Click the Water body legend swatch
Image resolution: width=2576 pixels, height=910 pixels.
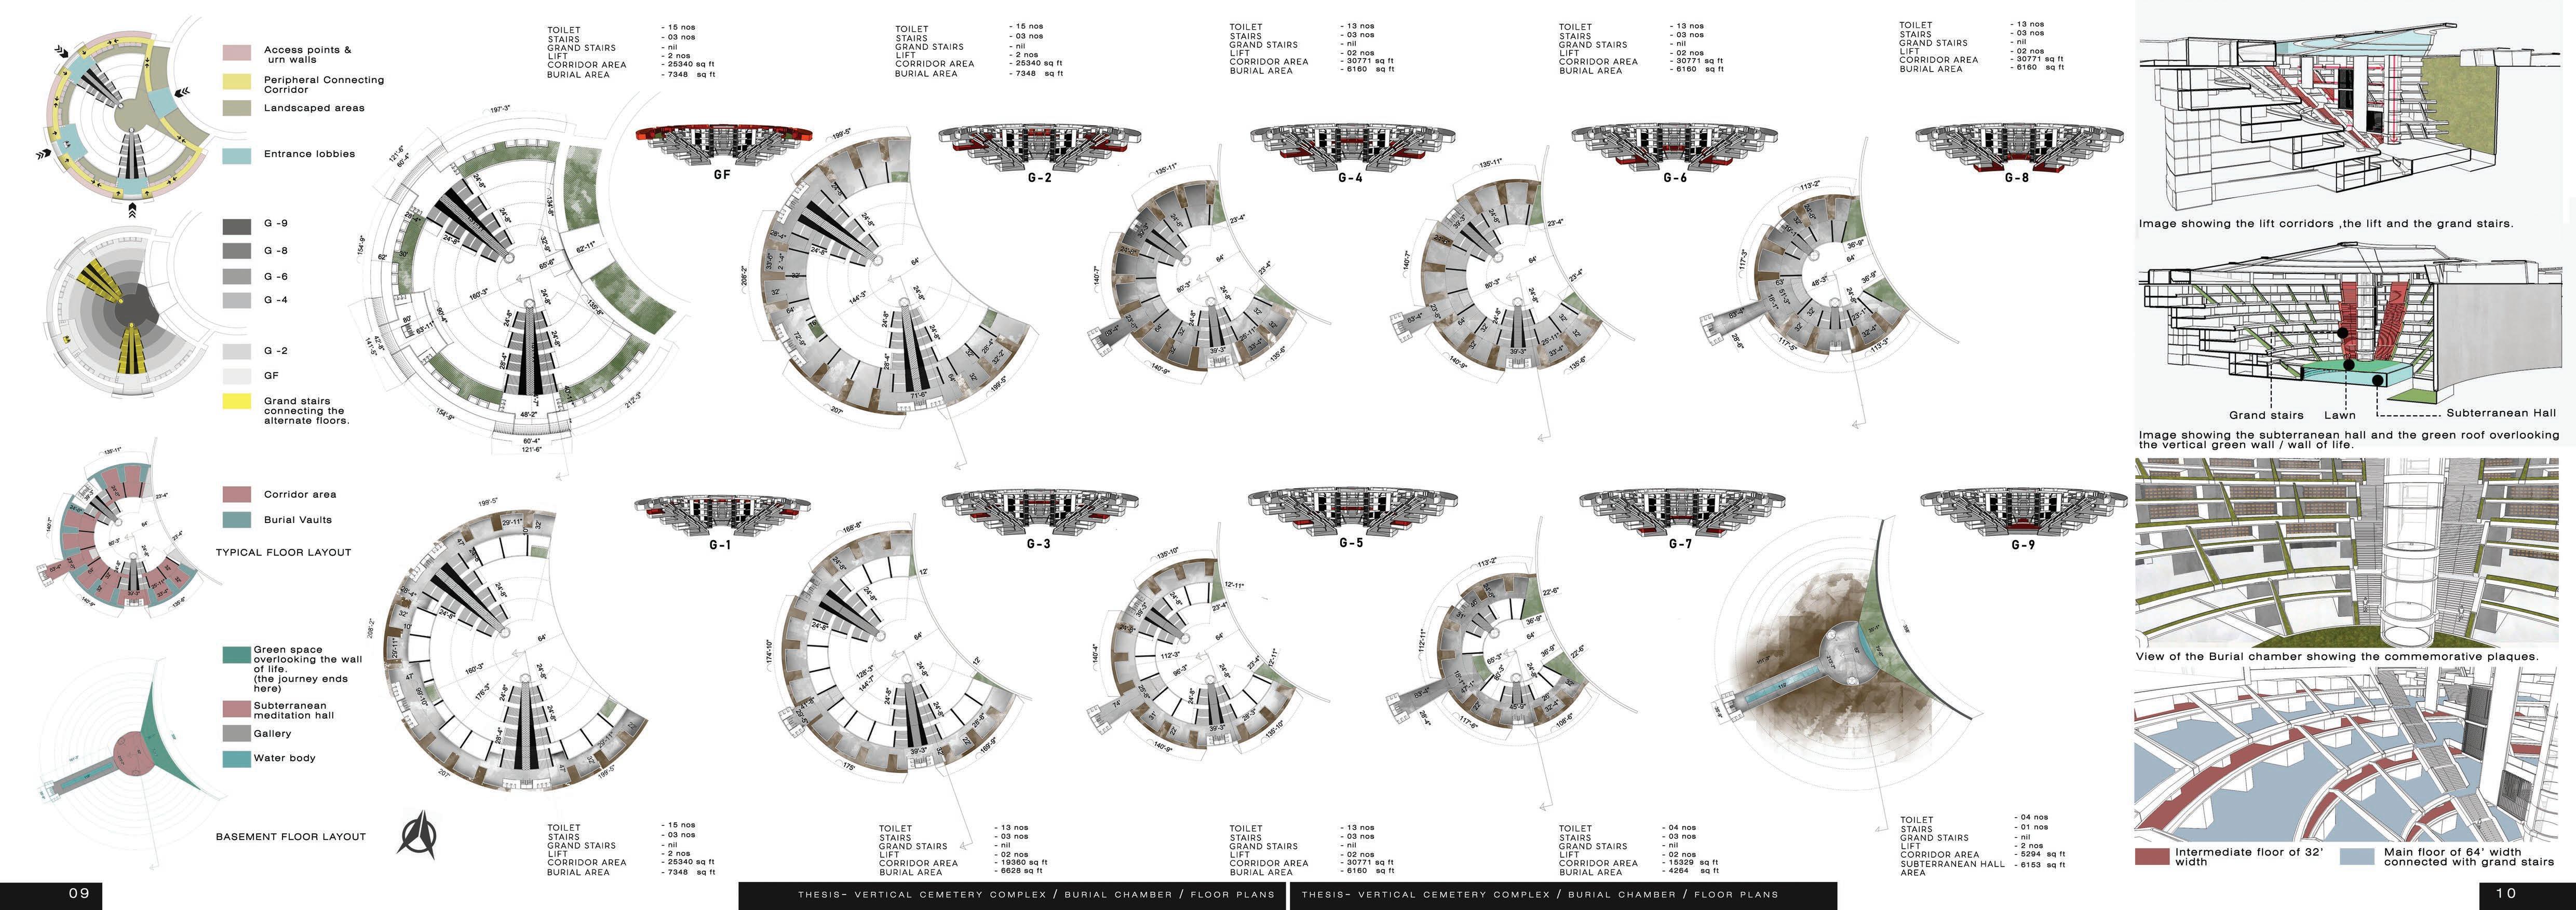coord(236,758)
